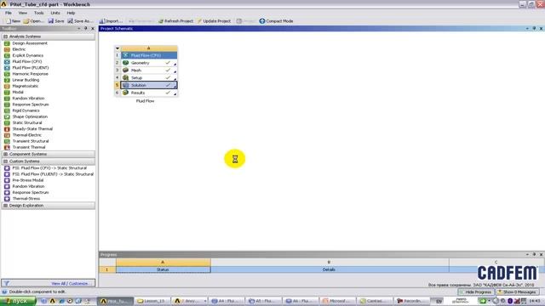Select Results cell in Fluid Flow system
This screenshot has width=545, height=306.
pyautogui.click(x=149, y=93)
